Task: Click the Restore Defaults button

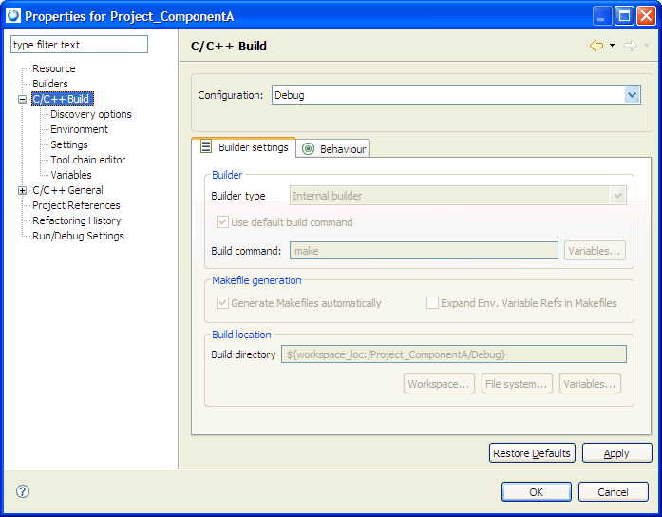Action: tap(532, 453)
